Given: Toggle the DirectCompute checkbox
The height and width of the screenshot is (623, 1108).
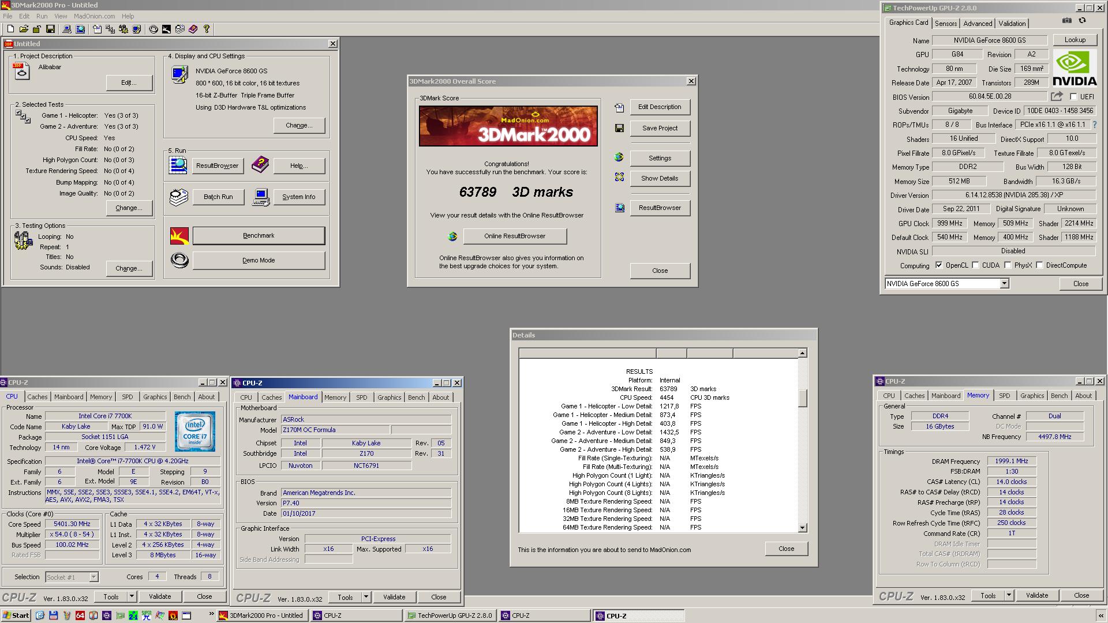Looking at the screenshot, I should point(1039,265).
